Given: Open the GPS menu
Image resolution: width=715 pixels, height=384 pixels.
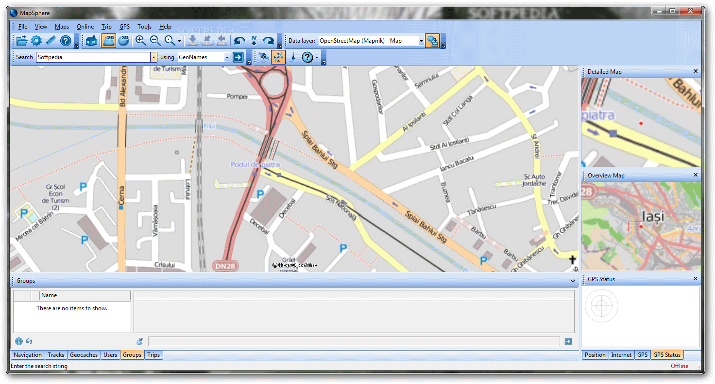Looking at the screenshot, I should 124,27.
